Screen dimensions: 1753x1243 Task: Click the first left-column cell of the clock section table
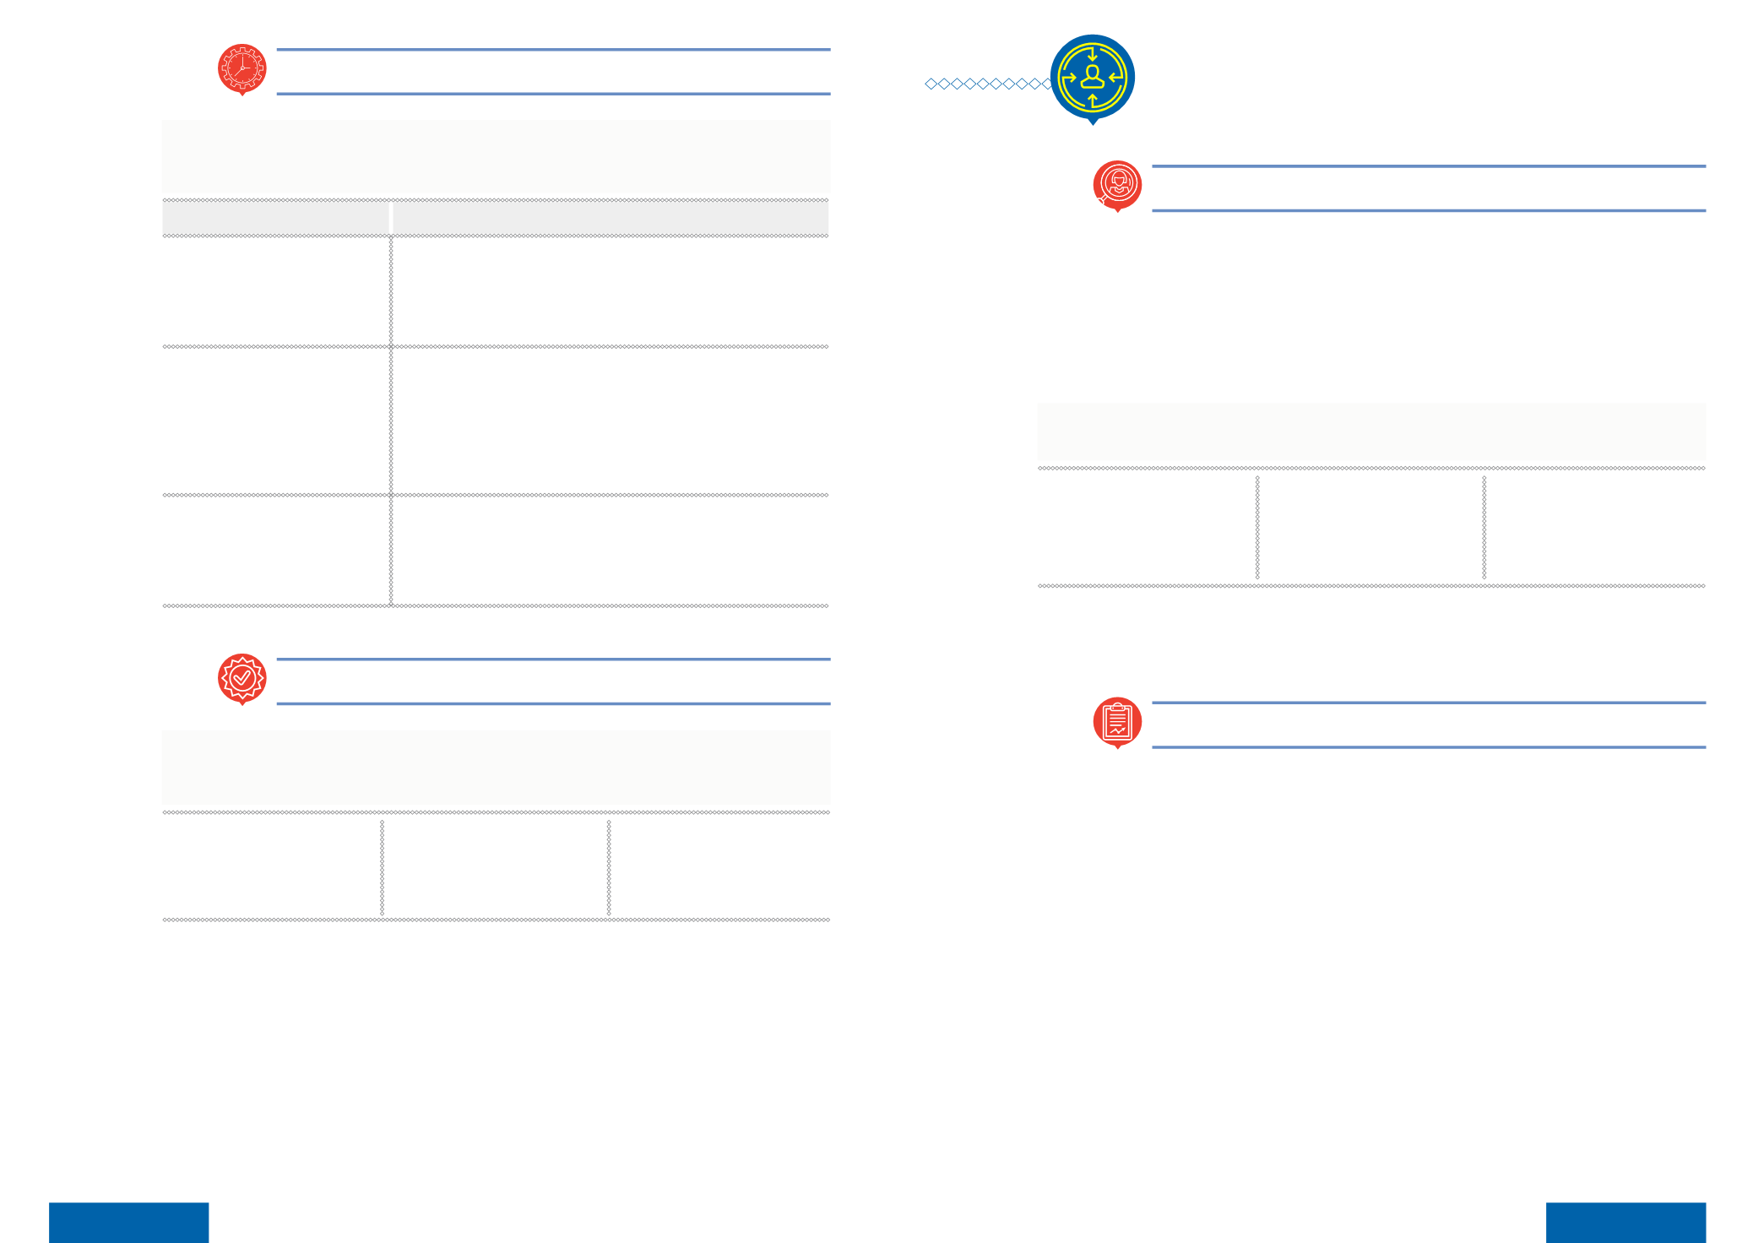[x=276, y=291]
